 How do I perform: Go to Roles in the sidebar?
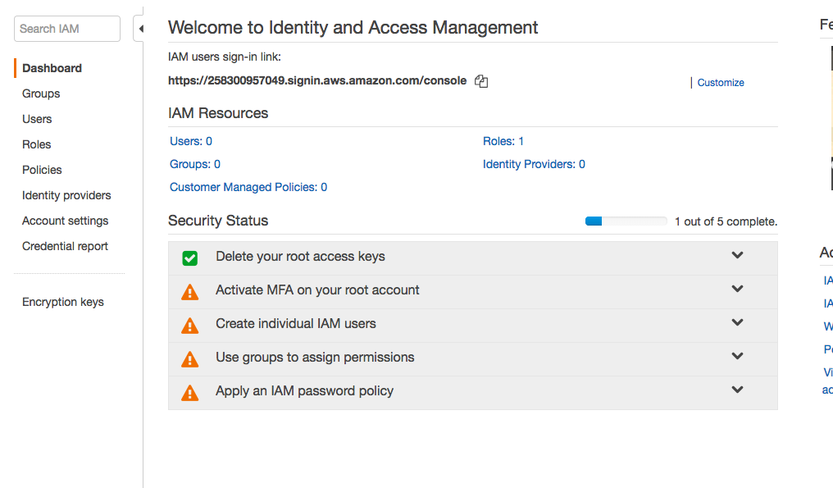pos(37,144)
